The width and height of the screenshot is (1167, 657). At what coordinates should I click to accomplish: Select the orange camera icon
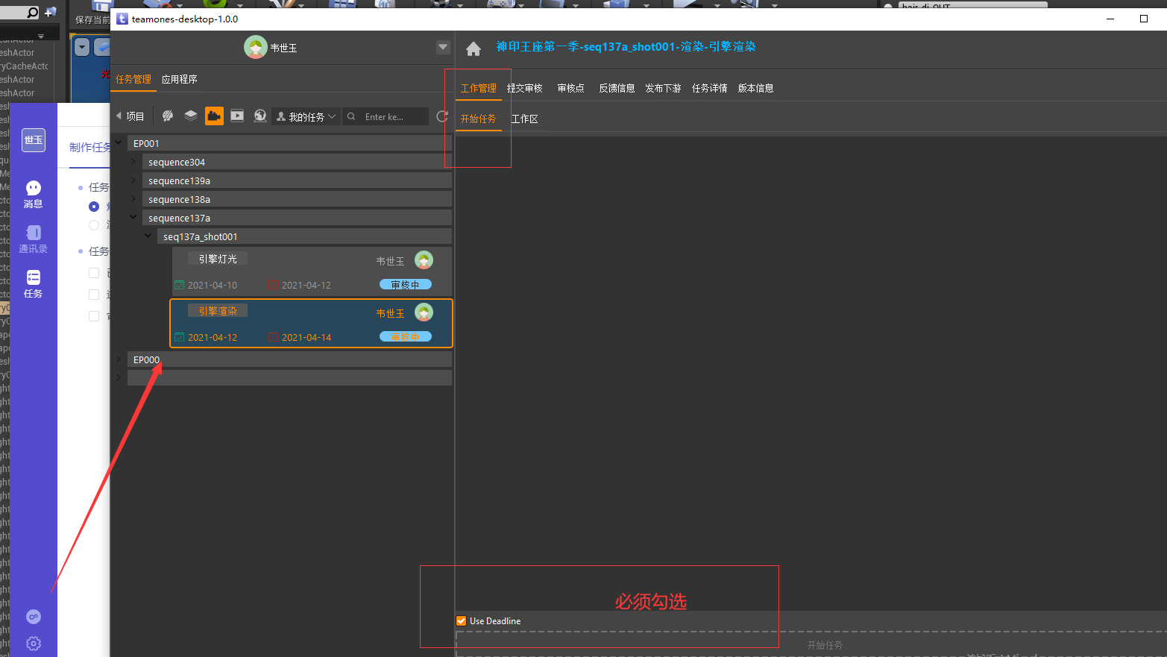point(214,116)
